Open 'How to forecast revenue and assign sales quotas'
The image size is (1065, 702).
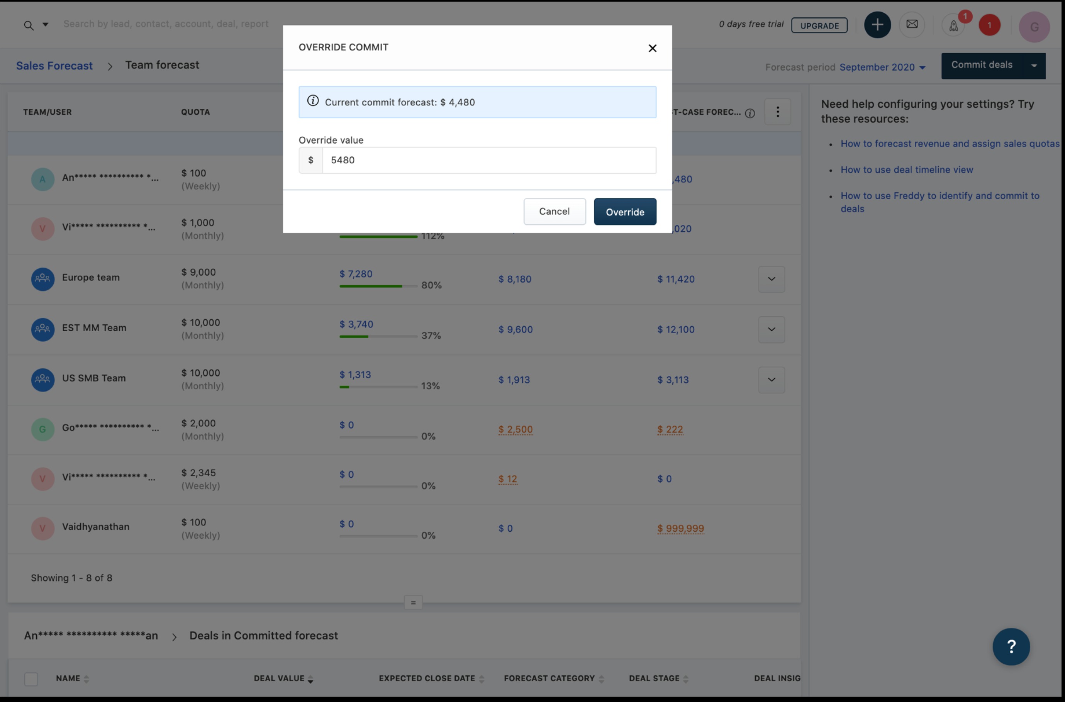click(x=950, y=144)
